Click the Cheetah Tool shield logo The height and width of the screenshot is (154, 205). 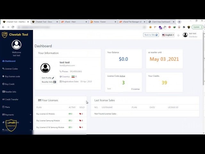(4, 35)
